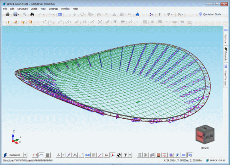
Task: Click the green highlighted member in the model
Action: coord(138,102)
